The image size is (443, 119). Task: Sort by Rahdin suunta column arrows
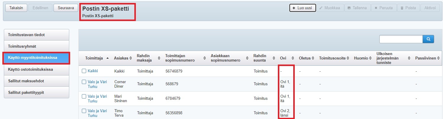pos(274,58)
